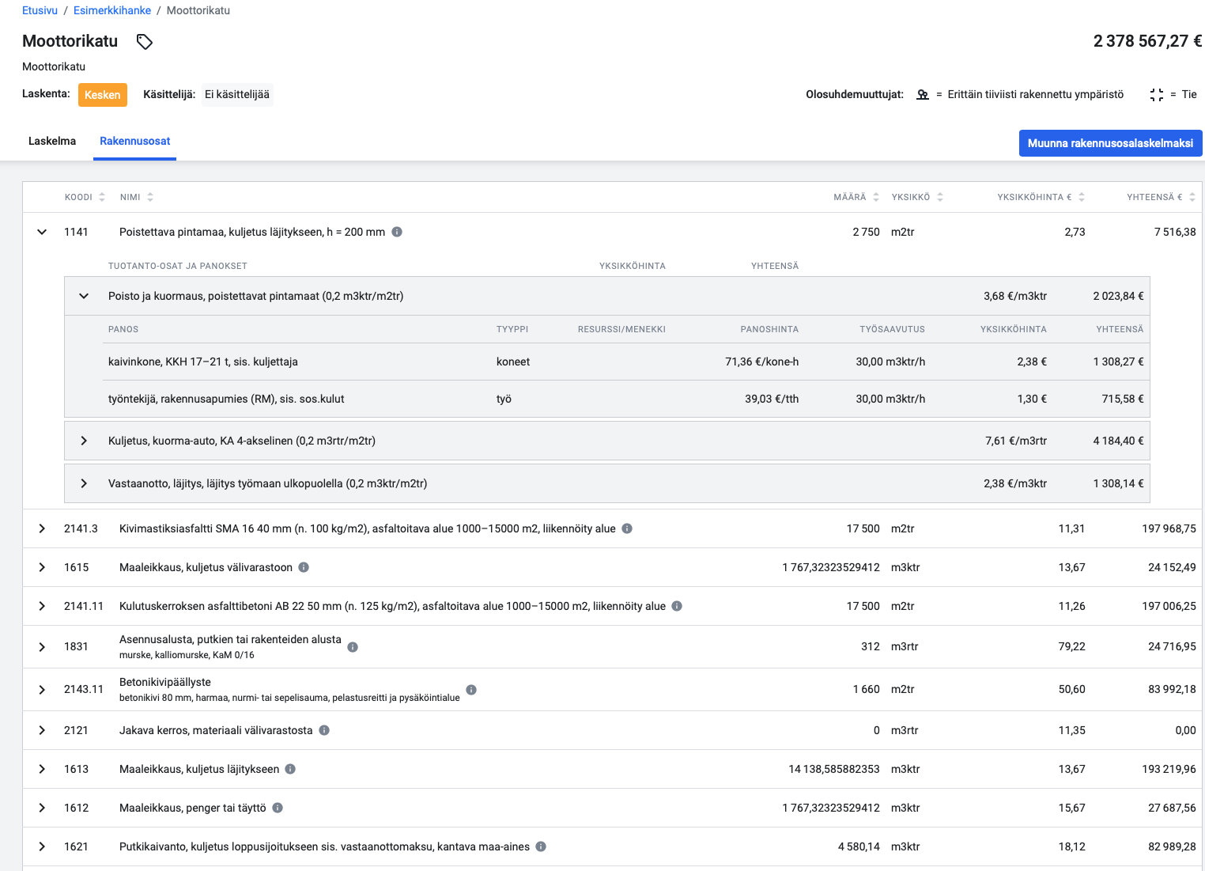Click subtotal 1 308,14 € for Vastaanotto
The width and height of the screenshot is (1205, 871).
(x=1118, y=483)
